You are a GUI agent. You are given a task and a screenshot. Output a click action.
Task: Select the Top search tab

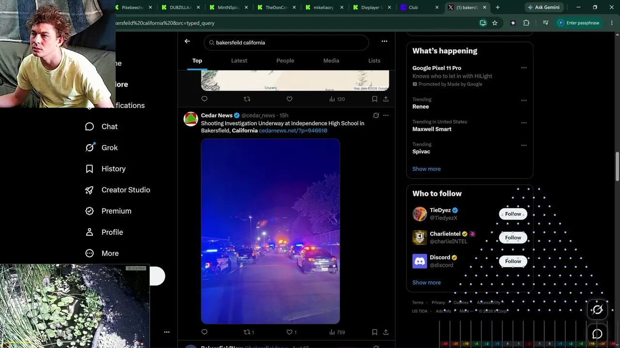(197, 60)
